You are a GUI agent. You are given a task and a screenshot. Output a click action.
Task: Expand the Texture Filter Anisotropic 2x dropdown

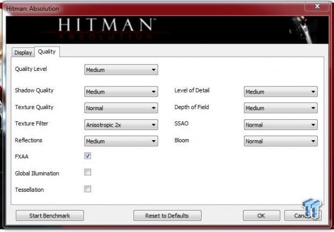[x=121, y=125]
